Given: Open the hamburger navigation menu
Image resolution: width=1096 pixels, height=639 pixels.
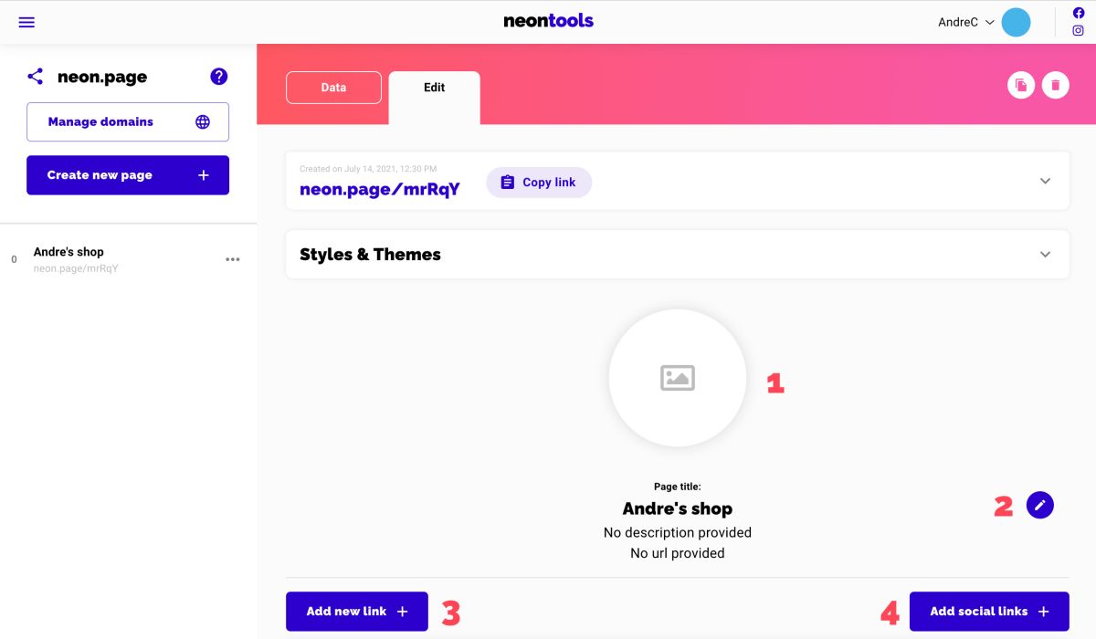Looking at the screenshot, I should tap(26, 22).
